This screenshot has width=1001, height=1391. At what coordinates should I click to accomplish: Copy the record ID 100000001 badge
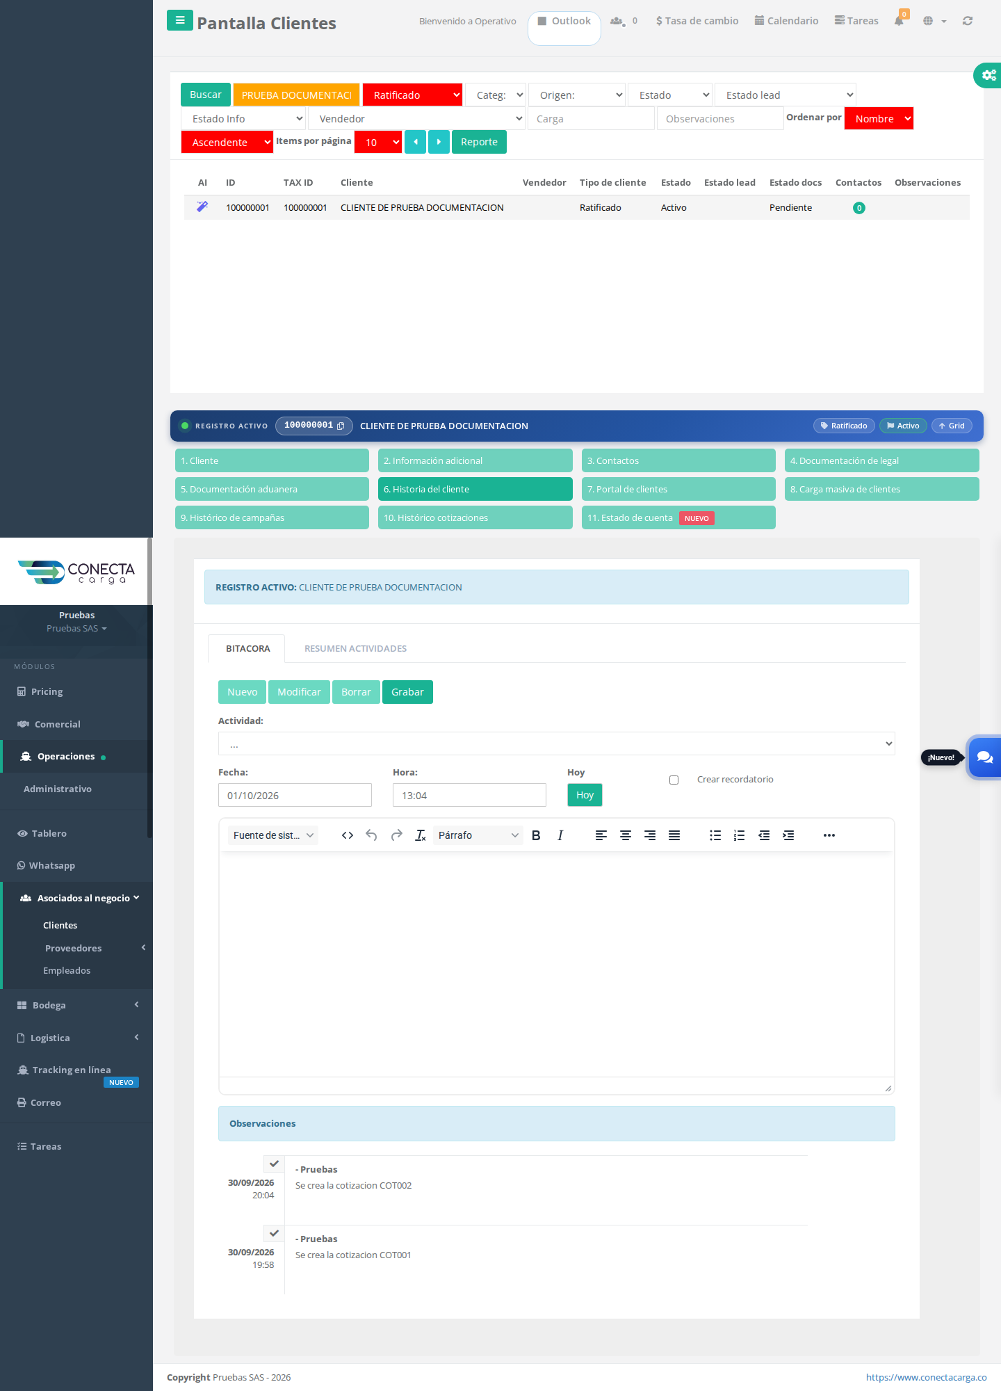pos(314,426)
